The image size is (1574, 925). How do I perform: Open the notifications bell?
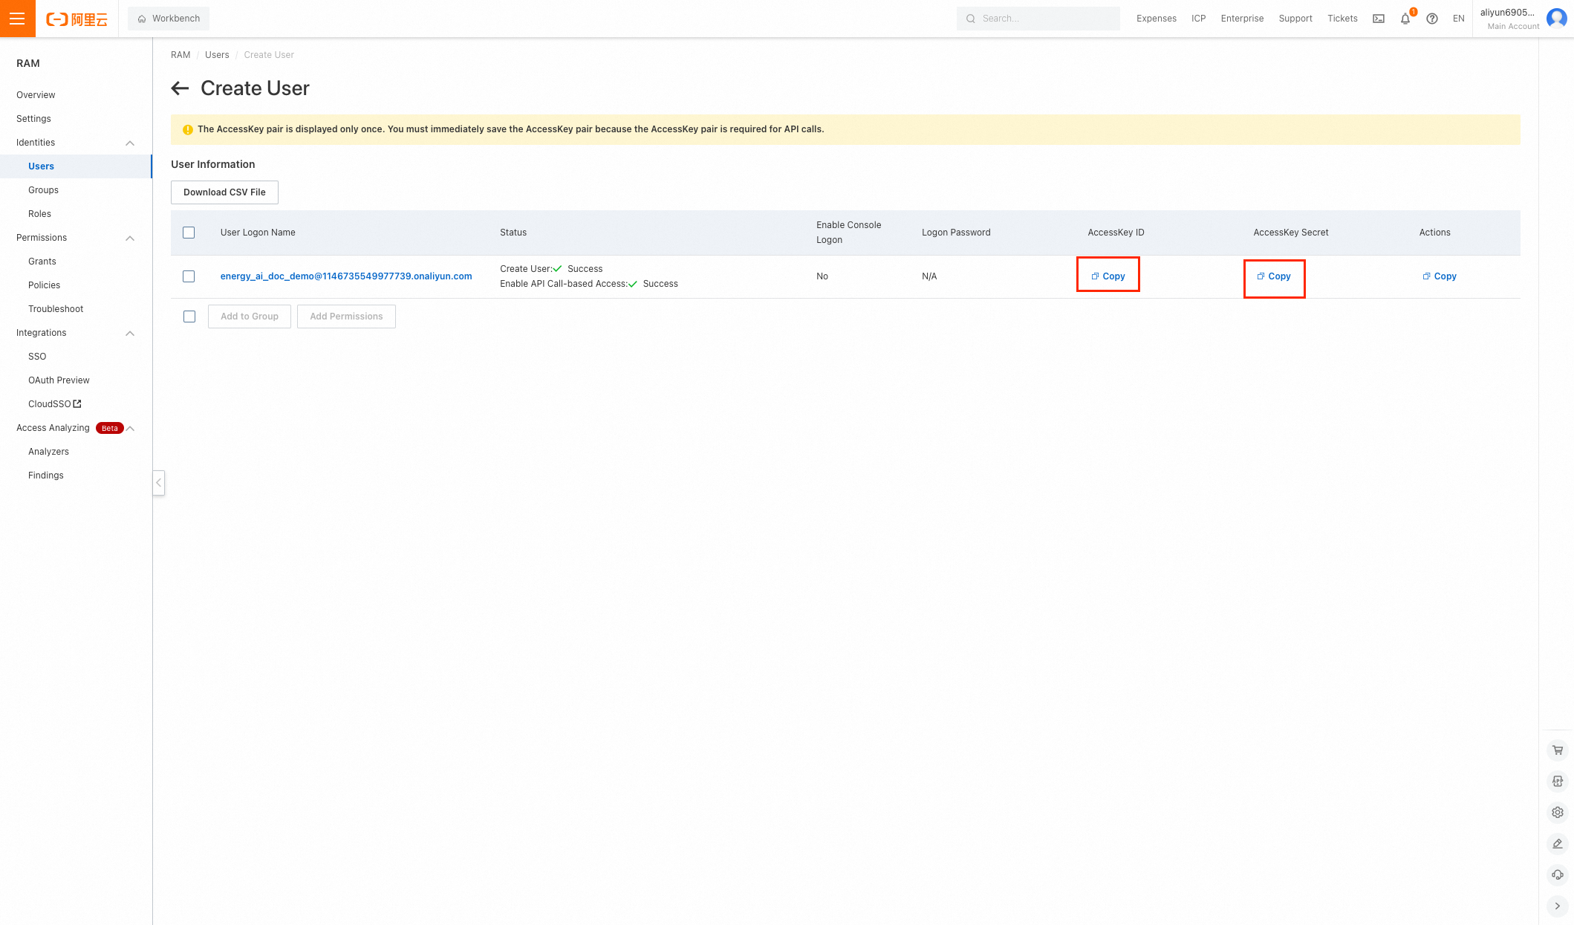(1405, 19)
